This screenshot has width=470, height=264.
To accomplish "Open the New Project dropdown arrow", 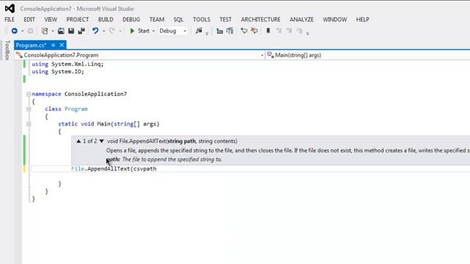I will (x=53, y=31).
